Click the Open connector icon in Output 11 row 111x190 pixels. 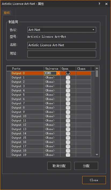coord(68,121)
